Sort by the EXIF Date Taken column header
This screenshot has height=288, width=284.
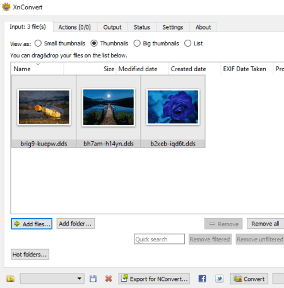(x=247, y=69)
